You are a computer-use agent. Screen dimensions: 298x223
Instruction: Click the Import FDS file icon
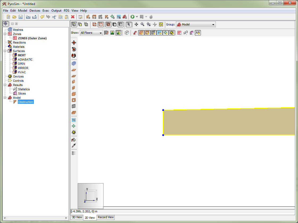[x=28, y=17]
